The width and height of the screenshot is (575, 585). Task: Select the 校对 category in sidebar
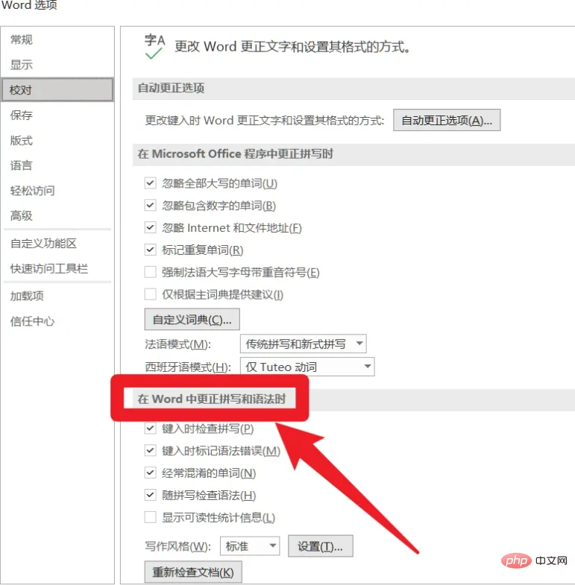tap(57, 89)
